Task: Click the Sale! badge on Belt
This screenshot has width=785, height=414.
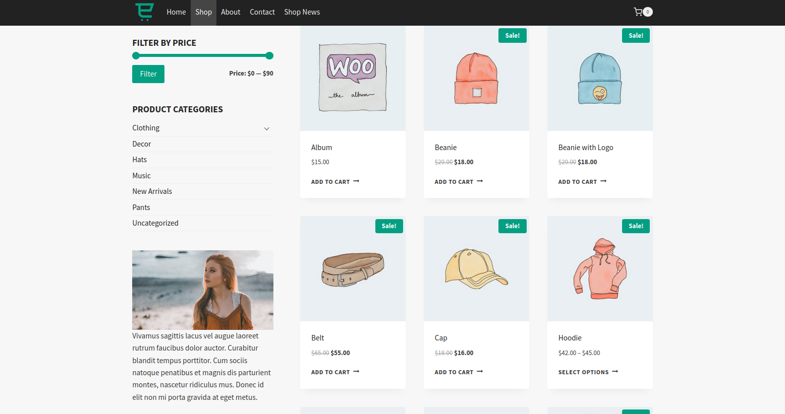Action: click(x=389, y=226)
